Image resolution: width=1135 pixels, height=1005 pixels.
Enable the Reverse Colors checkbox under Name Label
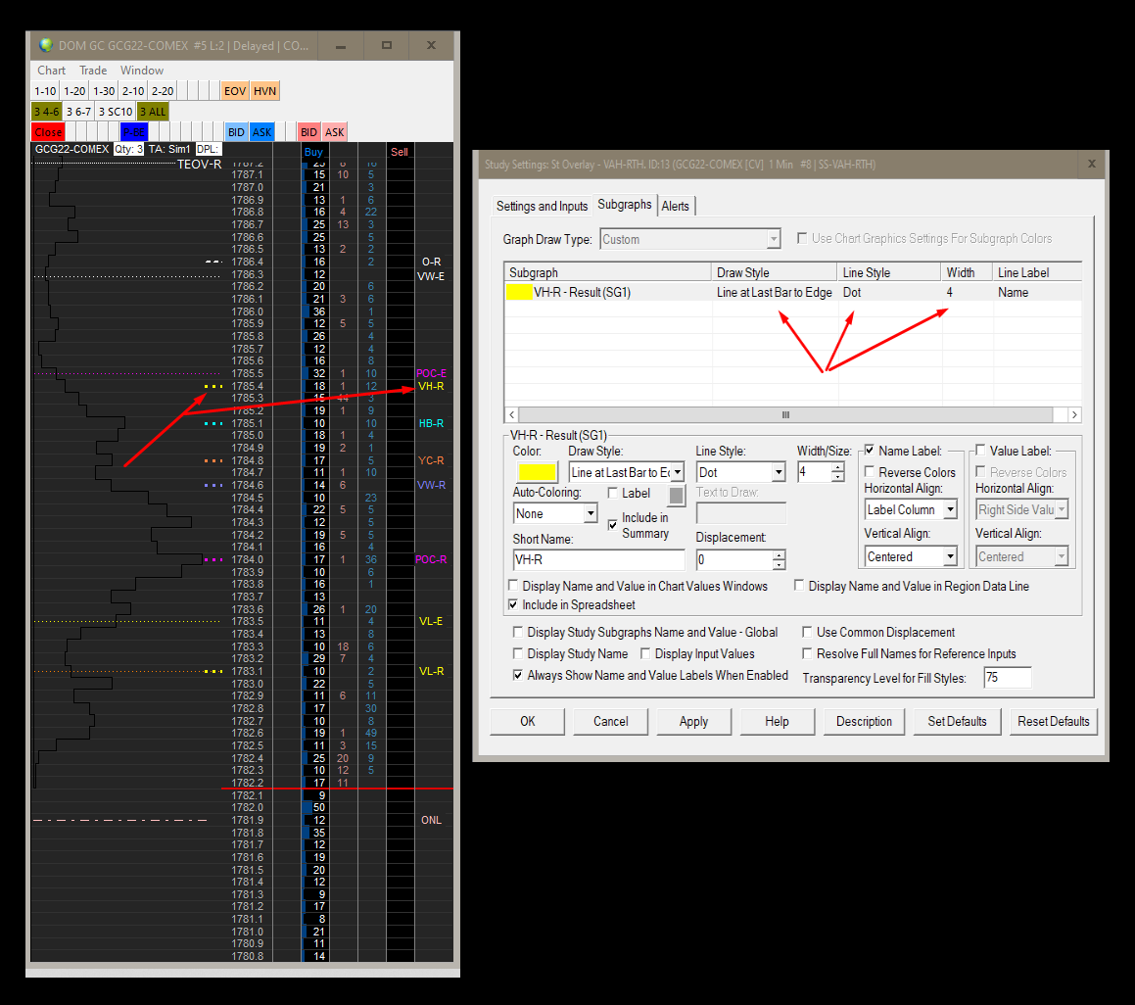[x=871, y=472]
